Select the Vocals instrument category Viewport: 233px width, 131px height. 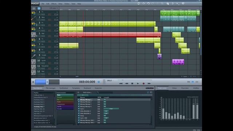[65, 109]
